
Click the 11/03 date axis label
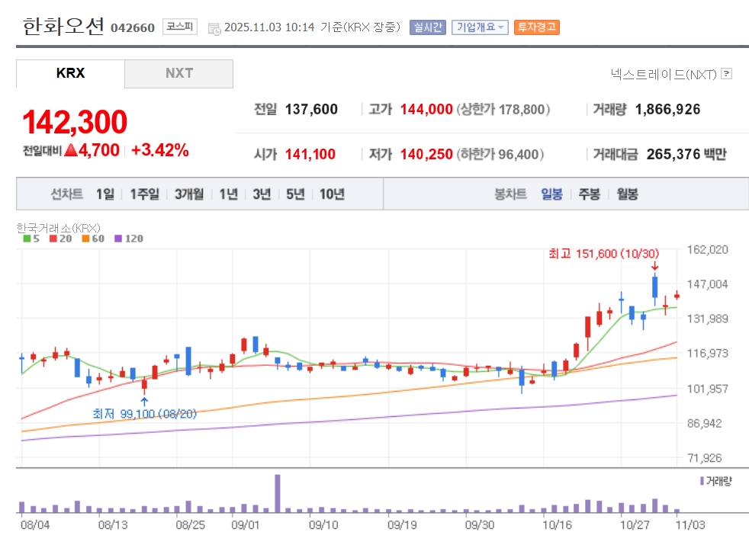[x=690, y=525]
